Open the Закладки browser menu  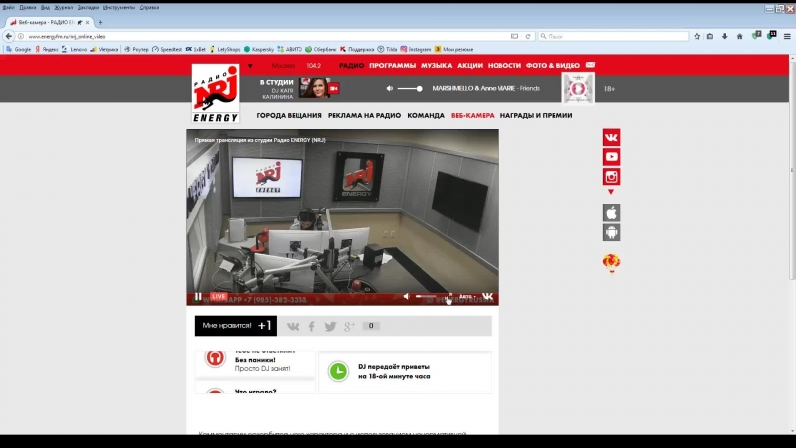[x=88, y=8]
